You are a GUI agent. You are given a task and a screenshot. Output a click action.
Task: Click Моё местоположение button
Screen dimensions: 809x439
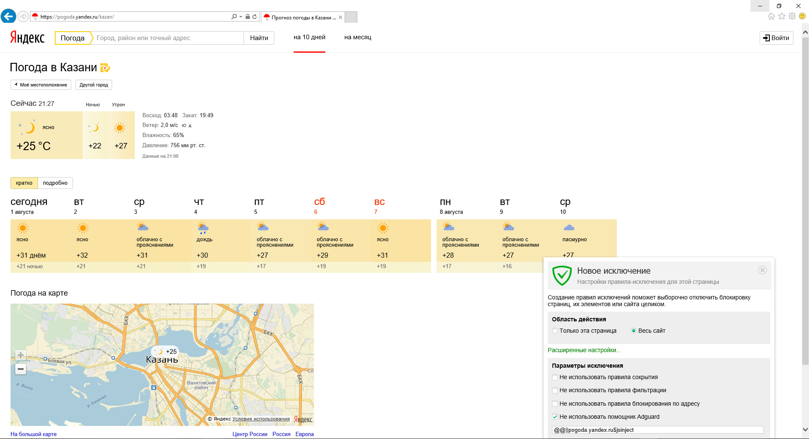41,85
